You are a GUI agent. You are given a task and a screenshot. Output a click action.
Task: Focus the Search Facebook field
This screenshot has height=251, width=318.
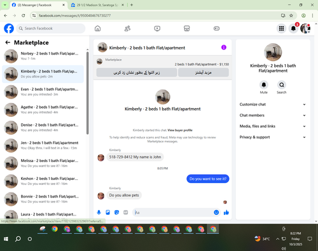click(x=51, y=29)
